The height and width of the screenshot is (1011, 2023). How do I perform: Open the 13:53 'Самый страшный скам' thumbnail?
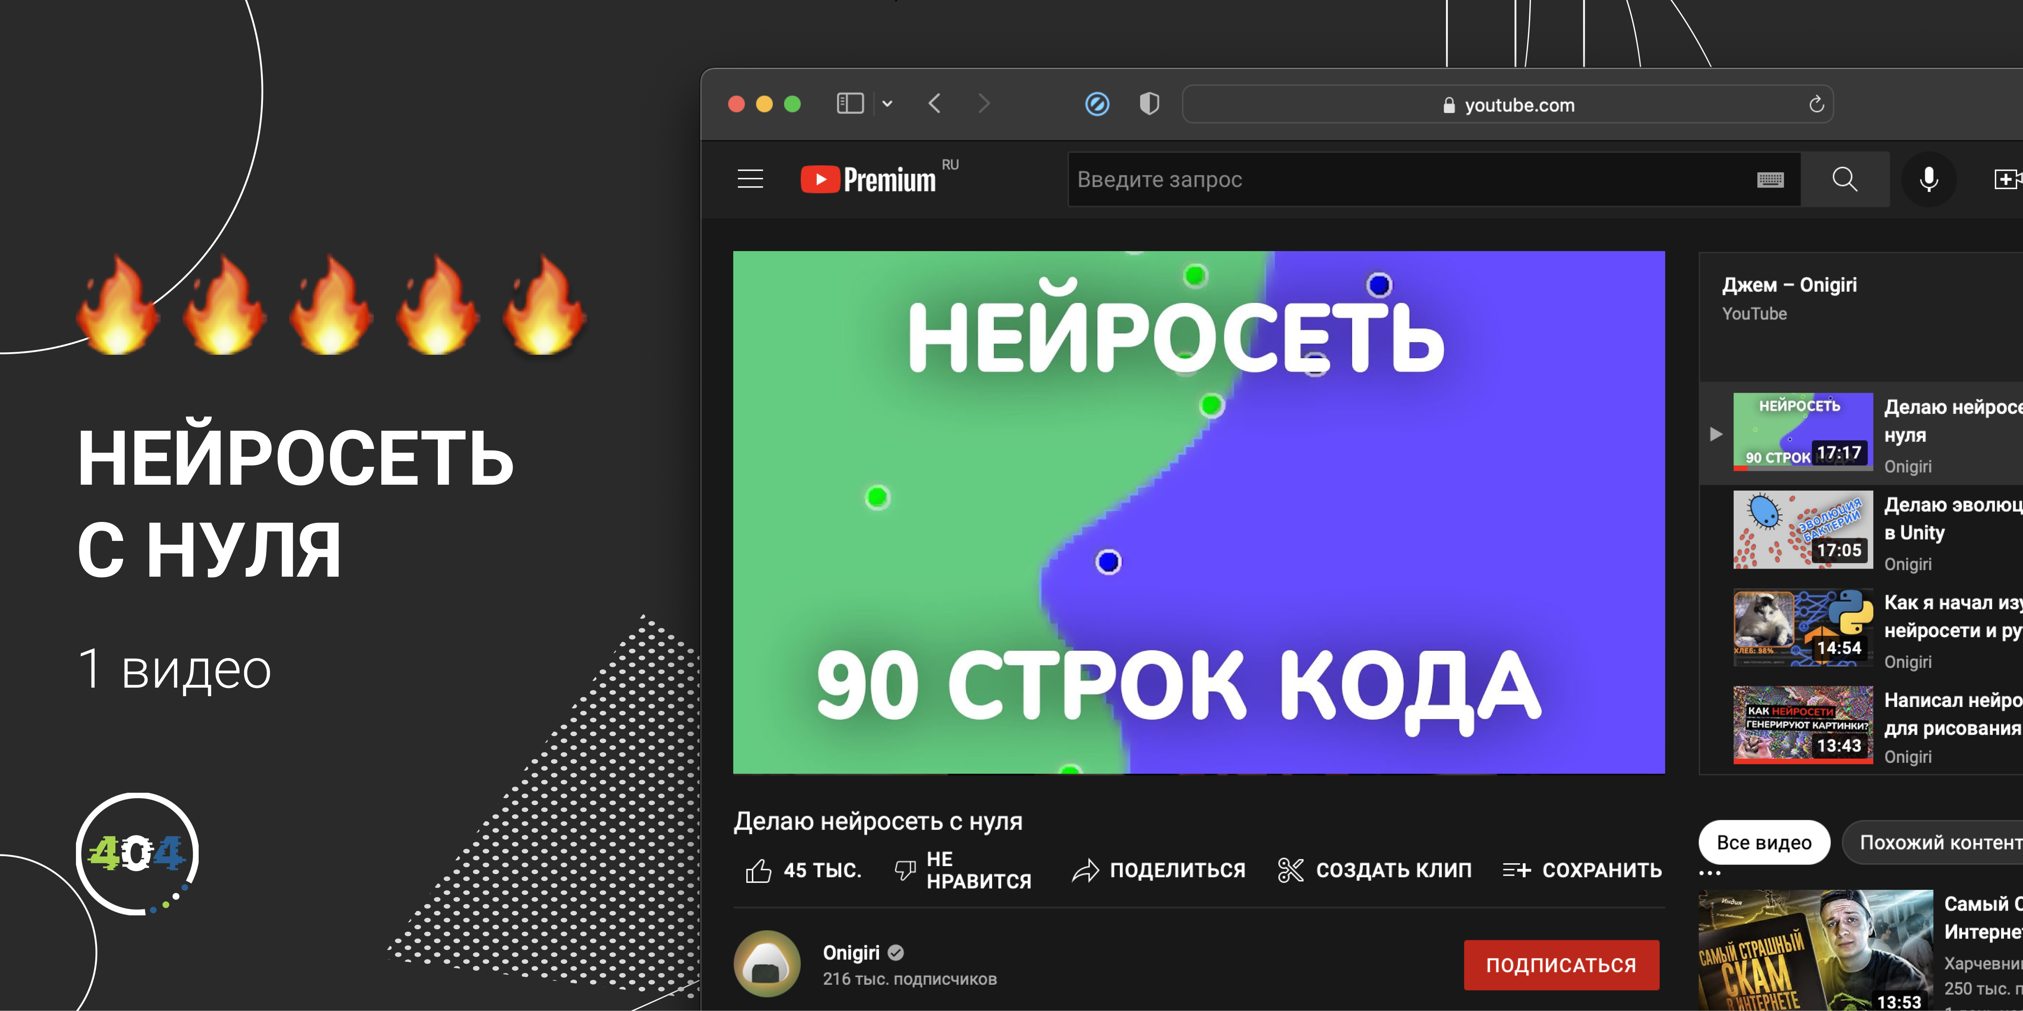coord(1815,950)
